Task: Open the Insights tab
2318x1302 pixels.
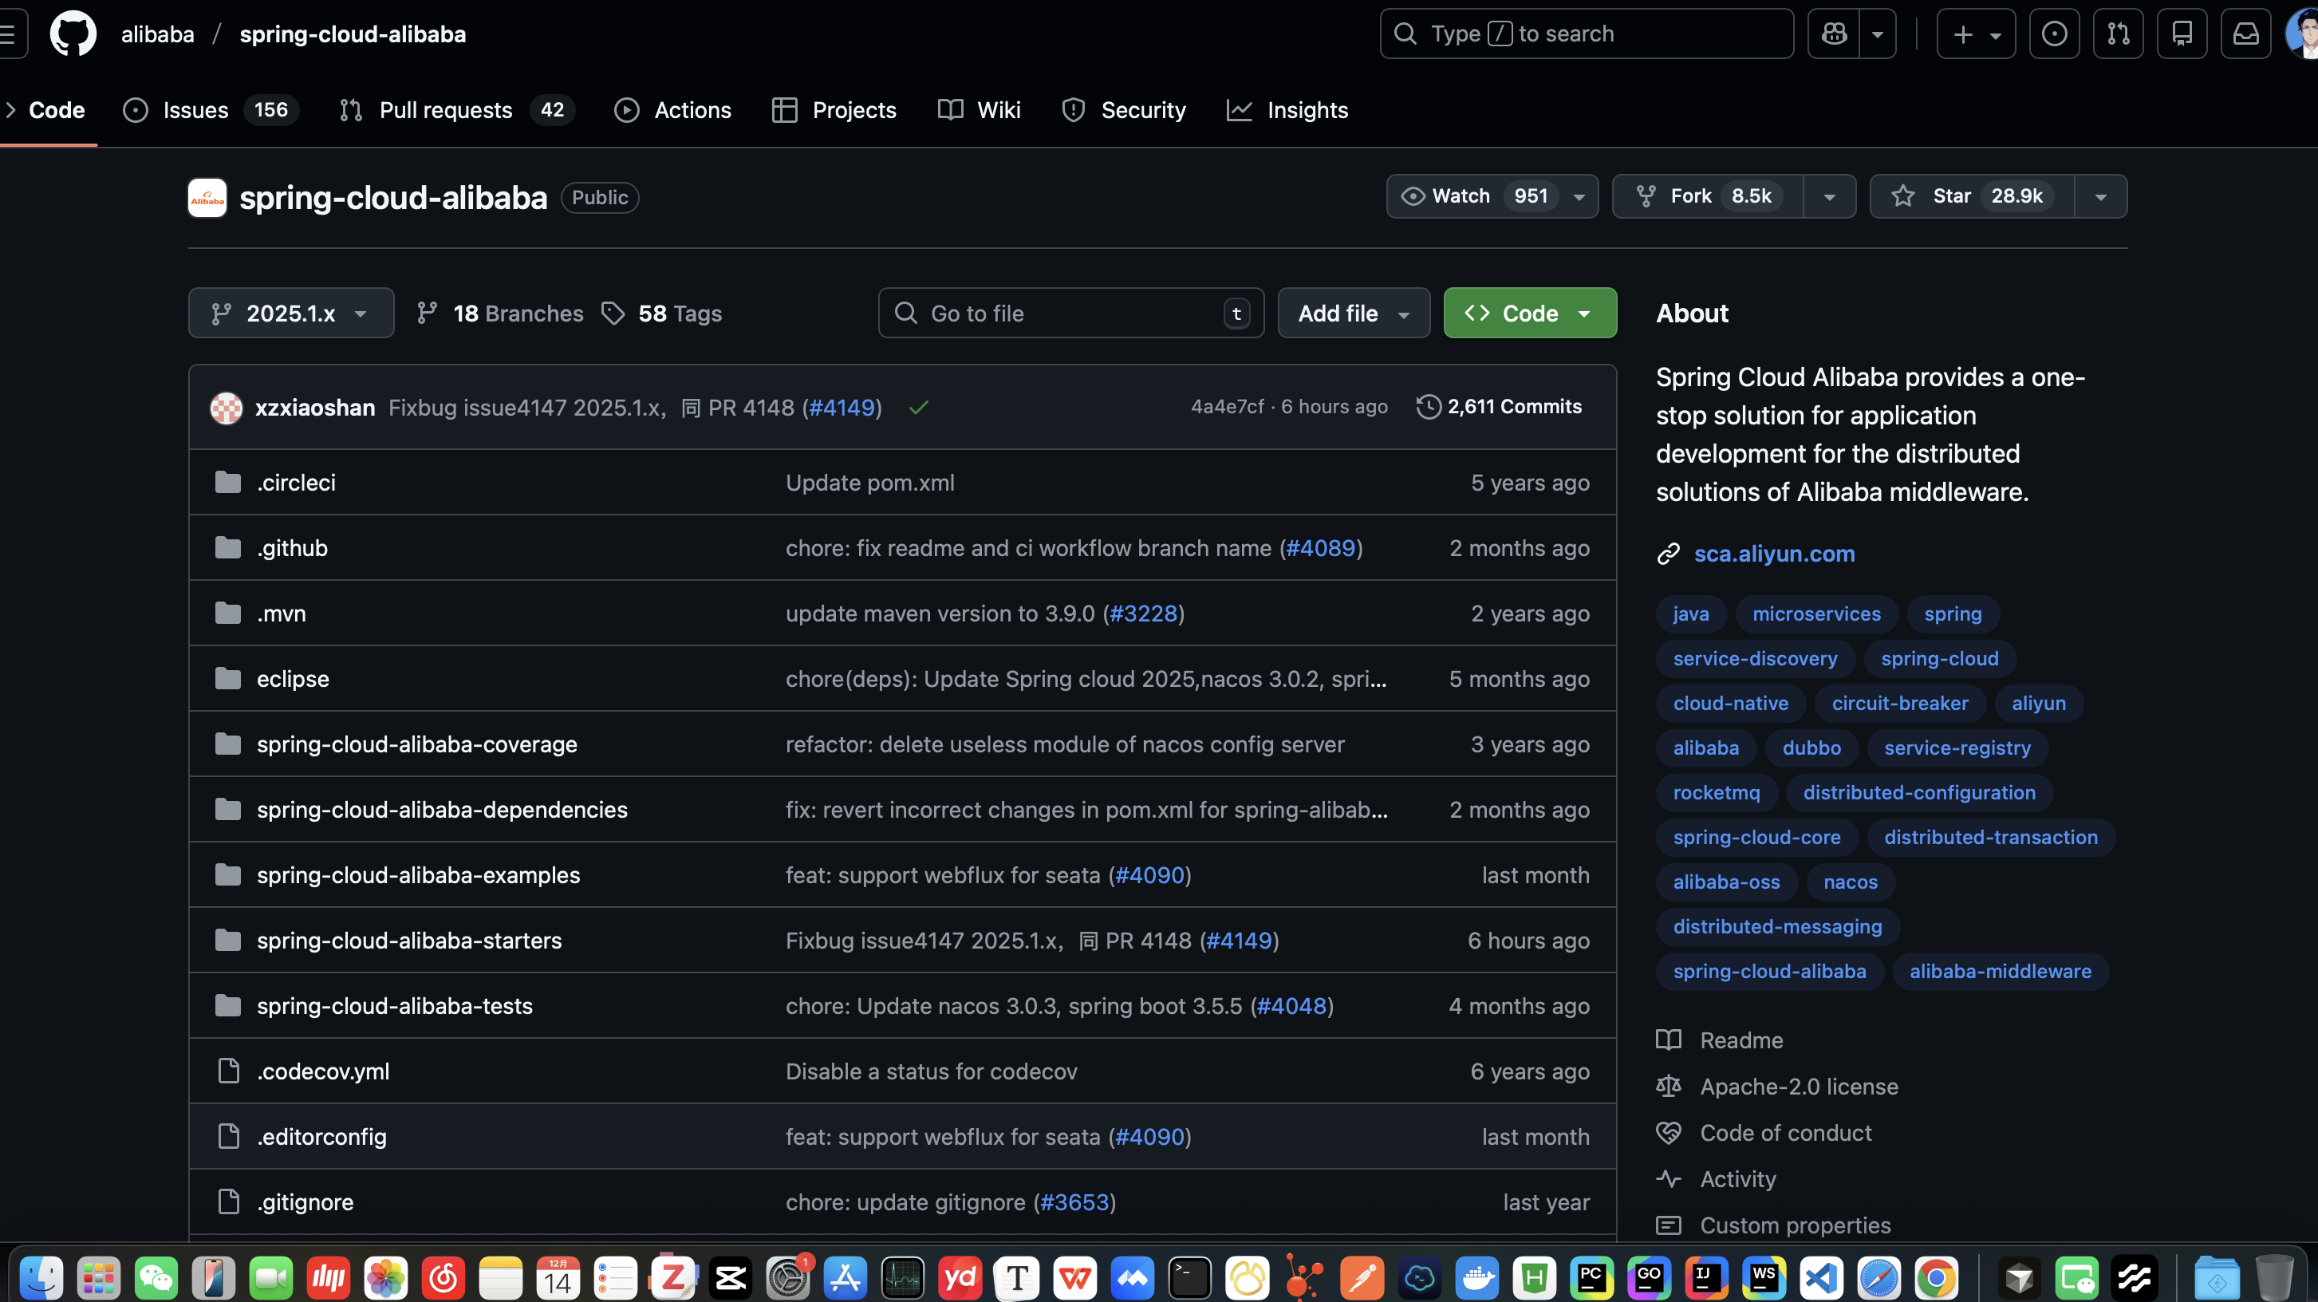Action: 1307,111
